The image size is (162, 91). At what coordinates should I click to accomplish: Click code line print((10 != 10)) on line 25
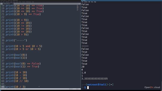(x=18, y=26)
